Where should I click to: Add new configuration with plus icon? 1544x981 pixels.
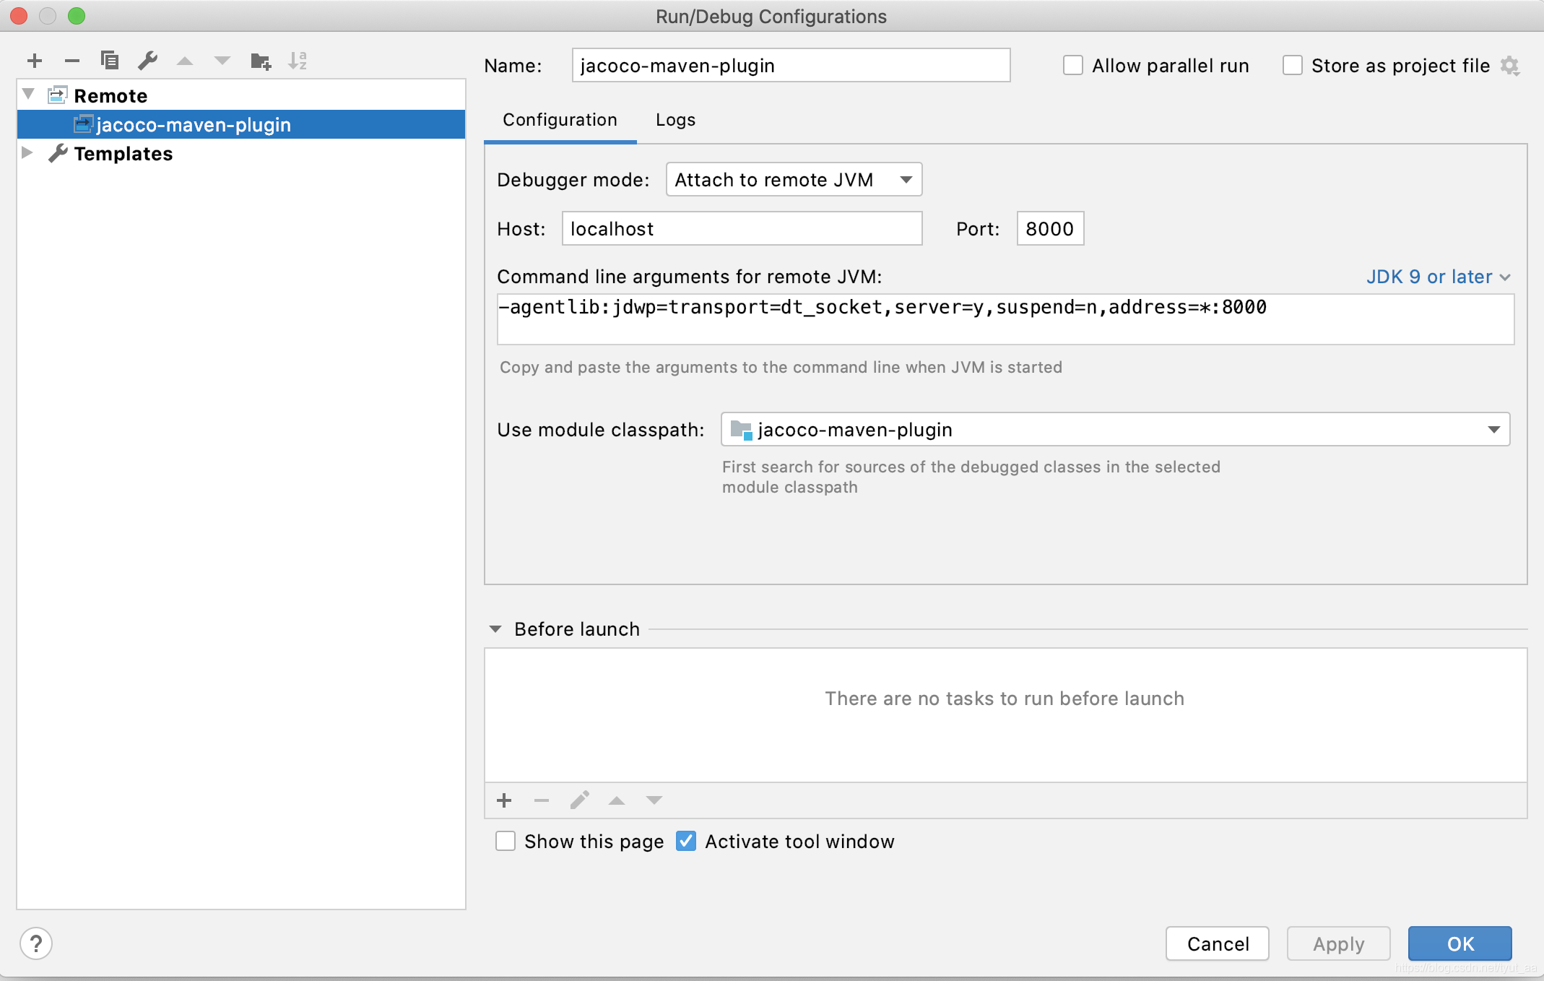pyautogui.click(x=35, y=61)
